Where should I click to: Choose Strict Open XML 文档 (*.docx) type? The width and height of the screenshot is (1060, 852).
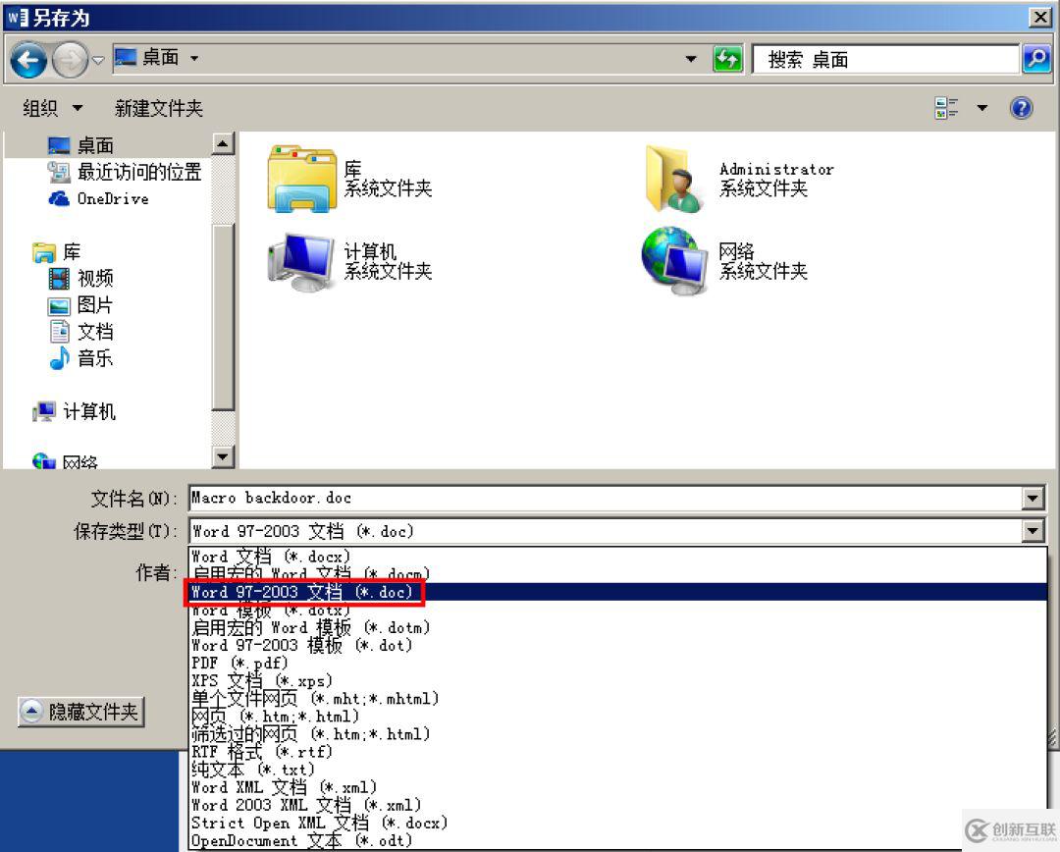pyautogui.click(x=617, y=823)
